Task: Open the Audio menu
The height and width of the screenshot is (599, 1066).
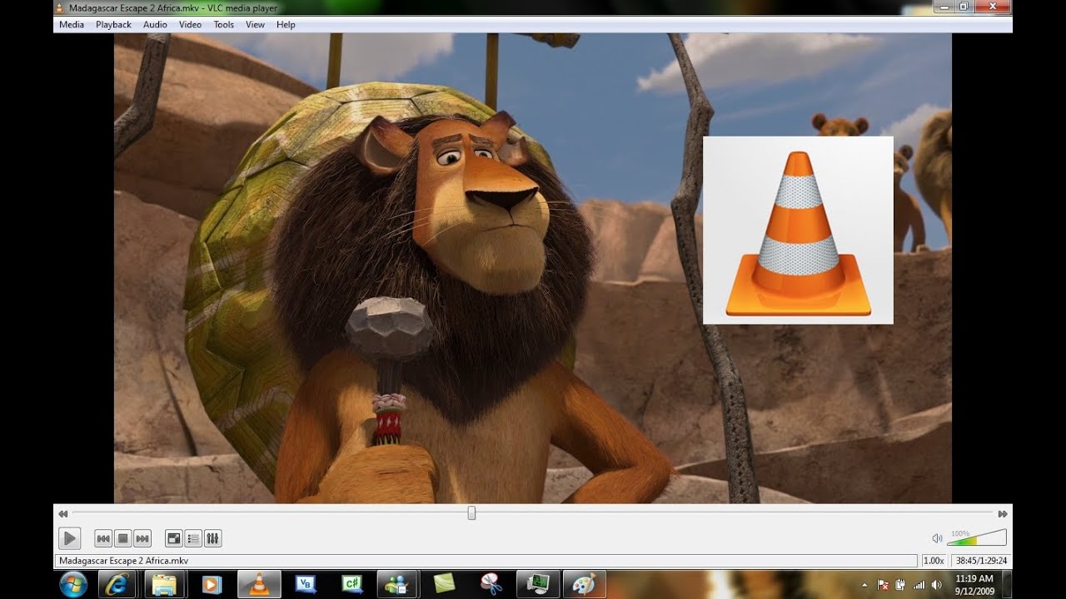Action: click(x=155, y=25)
